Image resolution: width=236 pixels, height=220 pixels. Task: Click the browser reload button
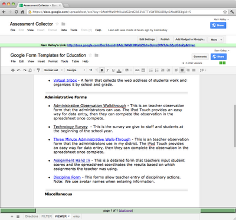(17, 12)
